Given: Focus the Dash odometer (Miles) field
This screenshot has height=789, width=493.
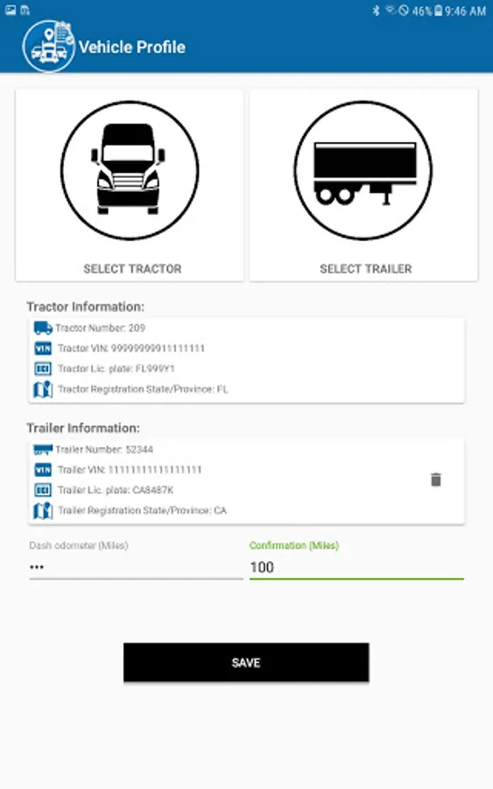Looking at the screenshot, I should [x=137, y=567].
